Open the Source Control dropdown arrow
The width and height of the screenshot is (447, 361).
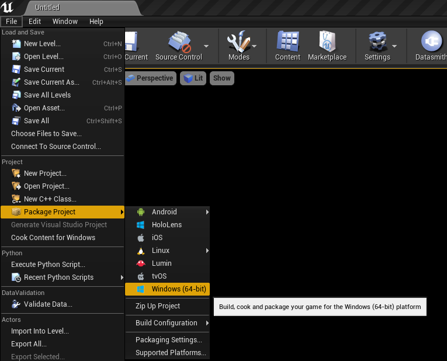(x=206, y=46)
